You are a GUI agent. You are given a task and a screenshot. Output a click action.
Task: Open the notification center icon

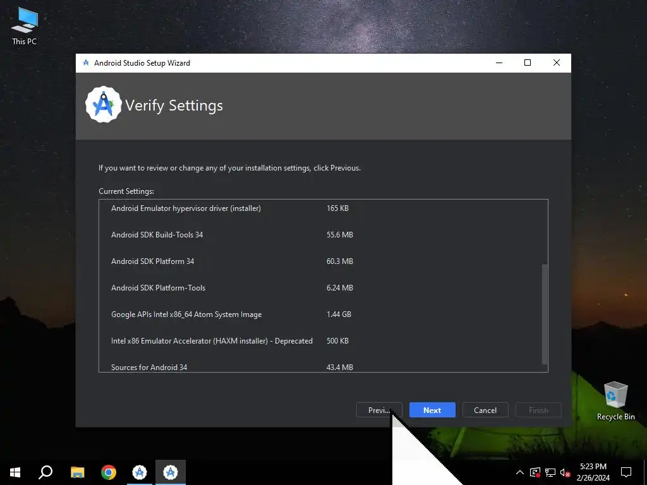(626, 472)
